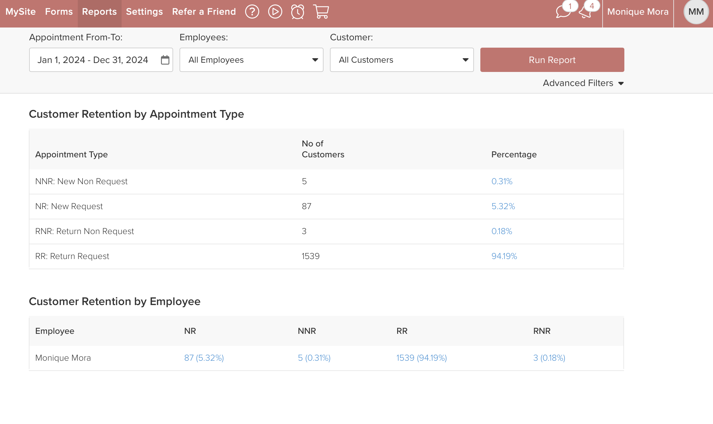713x424 pixels.
Task: Open the help question mark icon
Action: point(252,12)
